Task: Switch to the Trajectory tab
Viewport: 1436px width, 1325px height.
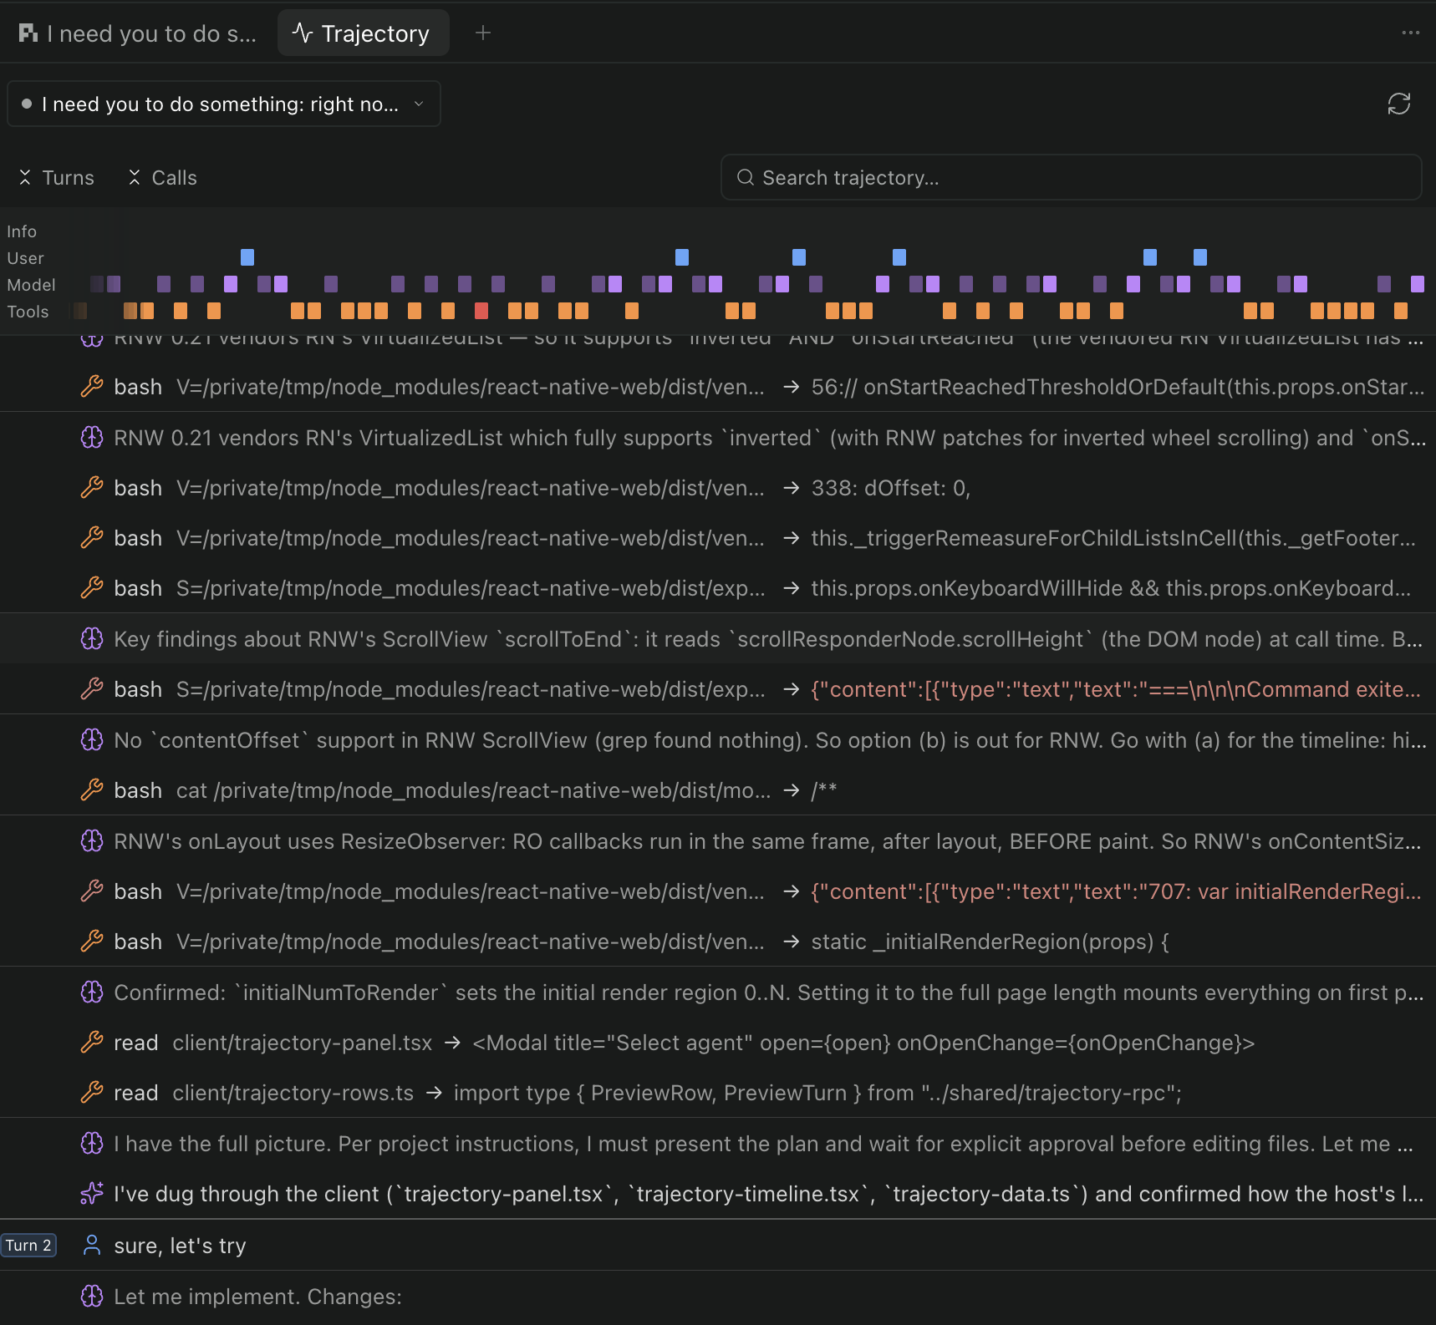Action: [363, 33]
